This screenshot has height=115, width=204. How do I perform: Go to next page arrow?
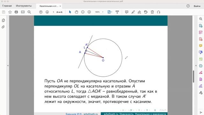[x=47, y=12]
